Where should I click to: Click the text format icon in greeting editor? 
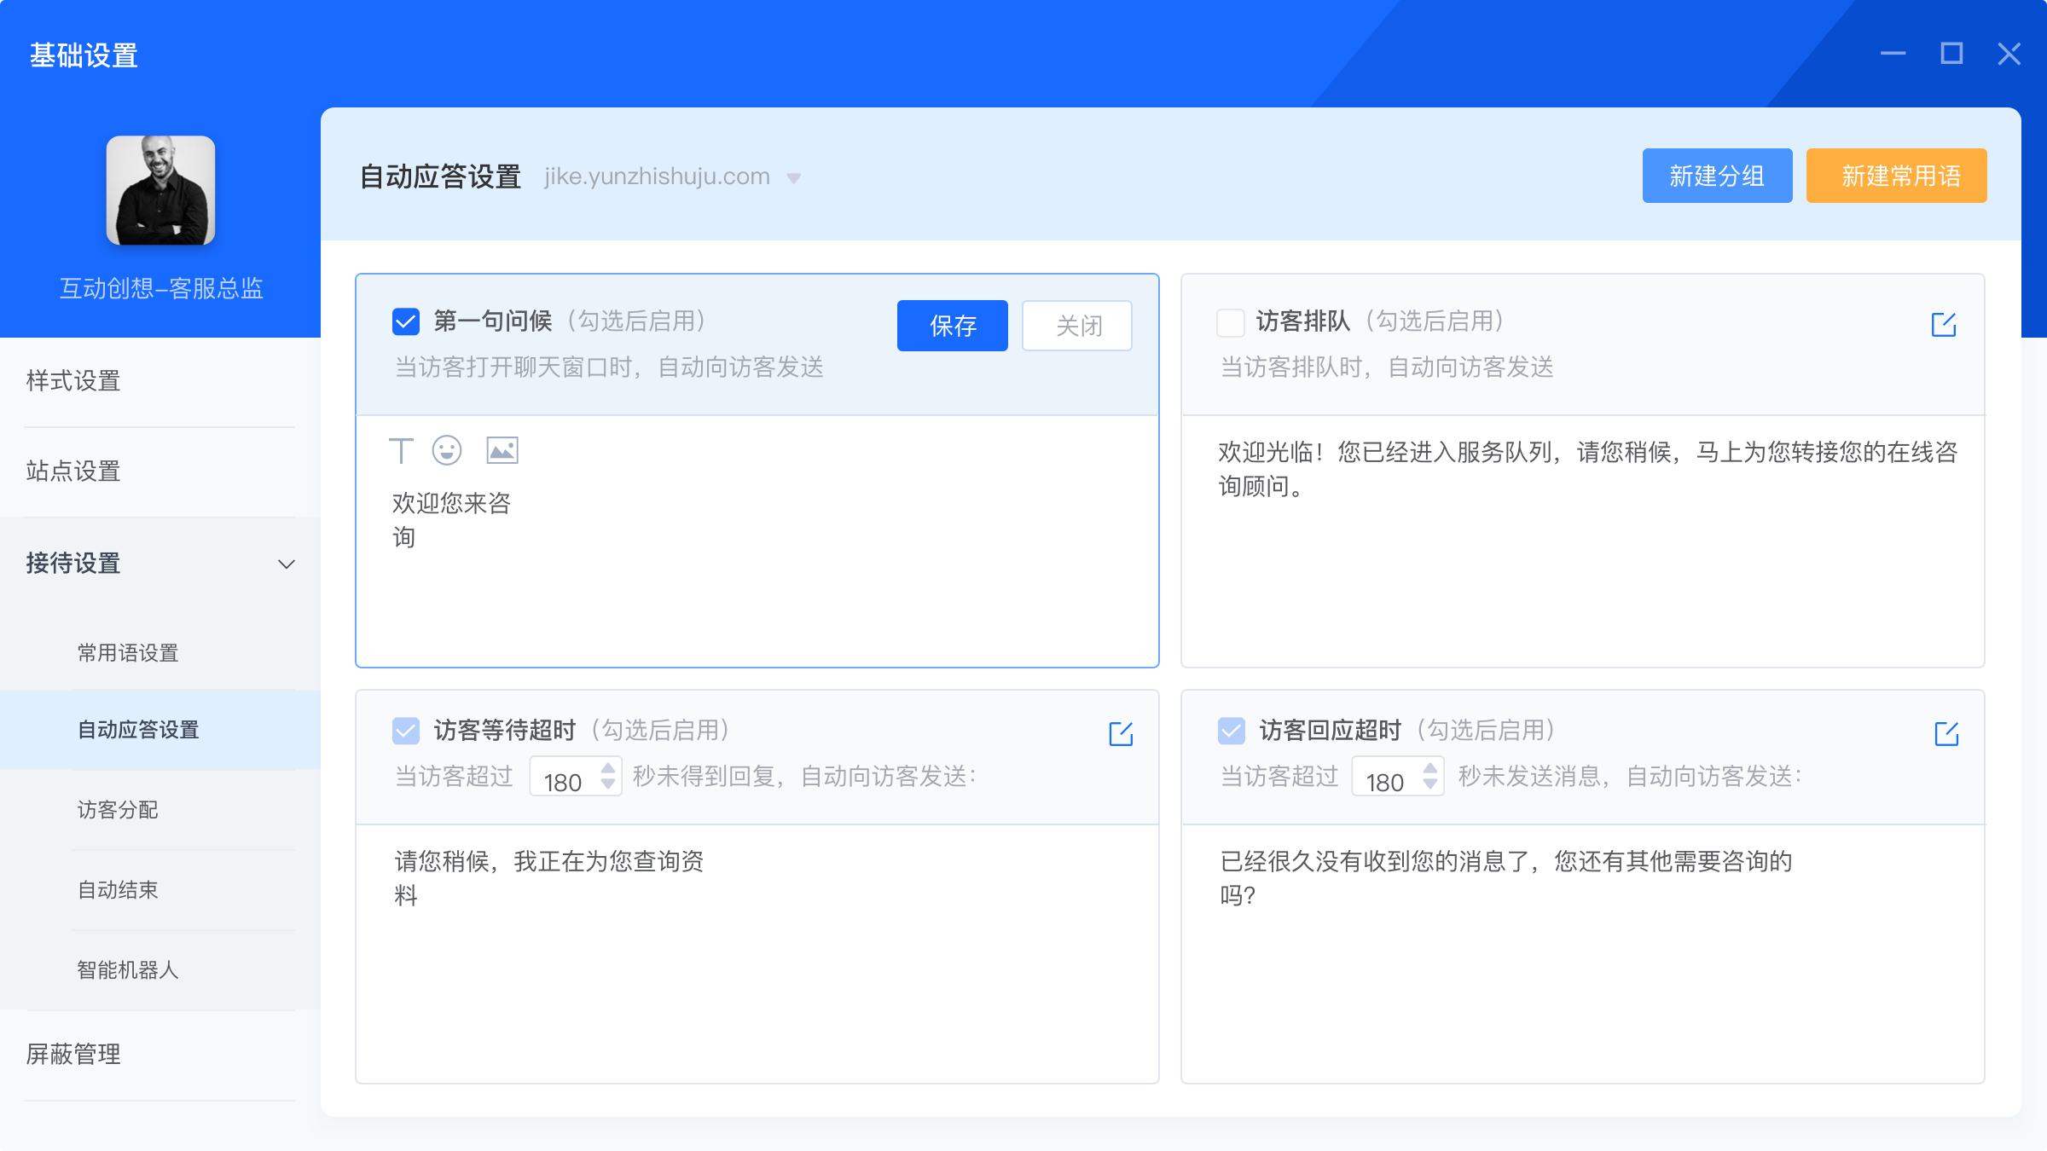[401, 450]
